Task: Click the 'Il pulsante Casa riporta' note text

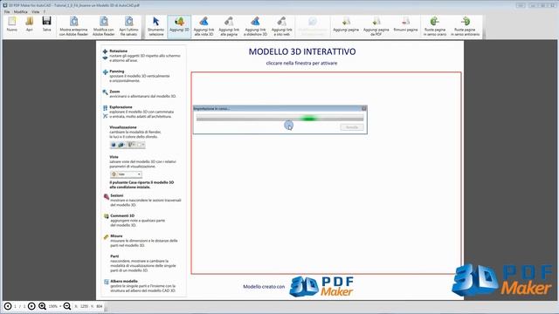Action: point(141,184)
